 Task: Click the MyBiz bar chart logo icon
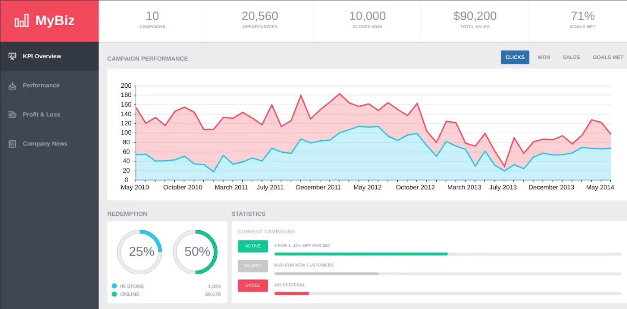(21, 21)
